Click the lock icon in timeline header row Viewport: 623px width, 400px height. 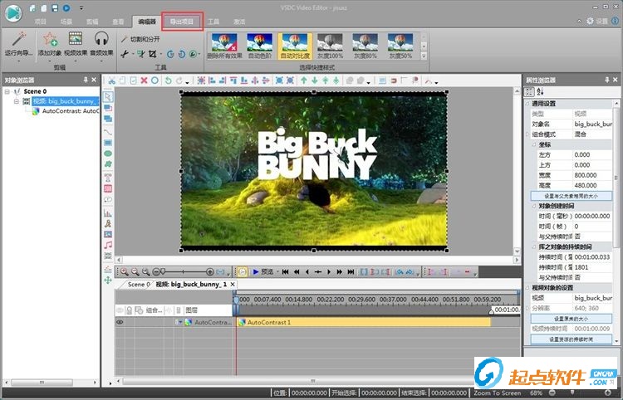coord(129,310)
